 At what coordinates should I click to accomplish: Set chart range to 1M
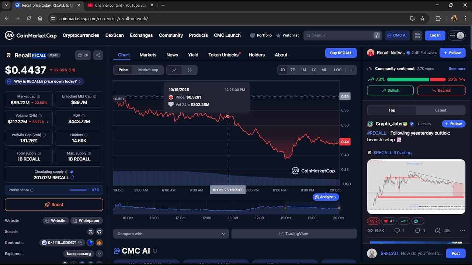pyautogui.click(x=303, y=70)
